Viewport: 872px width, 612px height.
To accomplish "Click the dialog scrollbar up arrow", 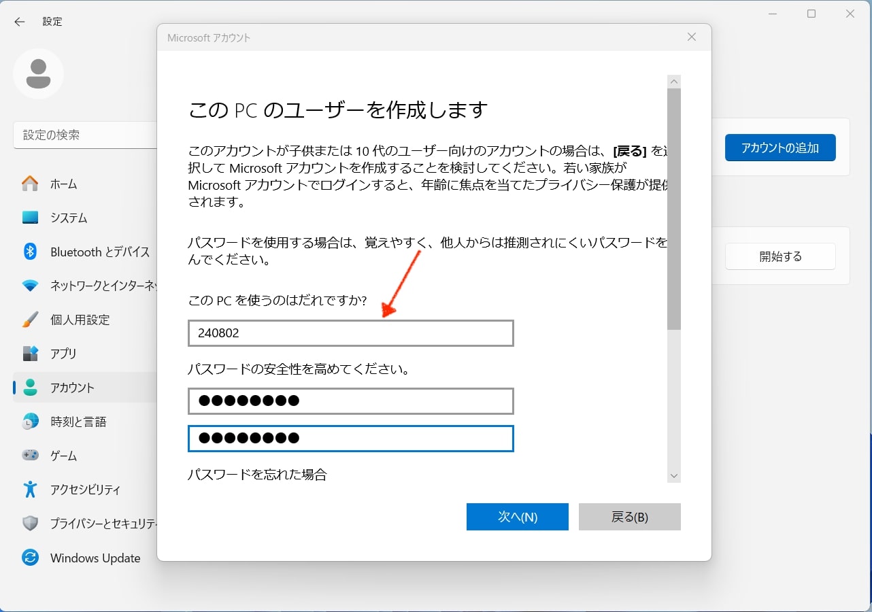I will click(x=674, y=82).
